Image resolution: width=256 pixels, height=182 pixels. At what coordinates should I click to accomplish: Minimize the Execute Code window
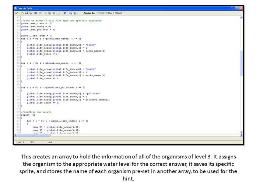232,8
